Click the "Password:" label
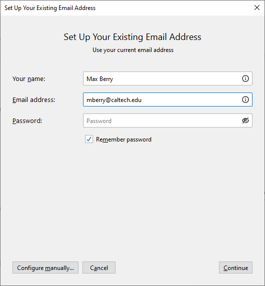 [x=27, y=121]
